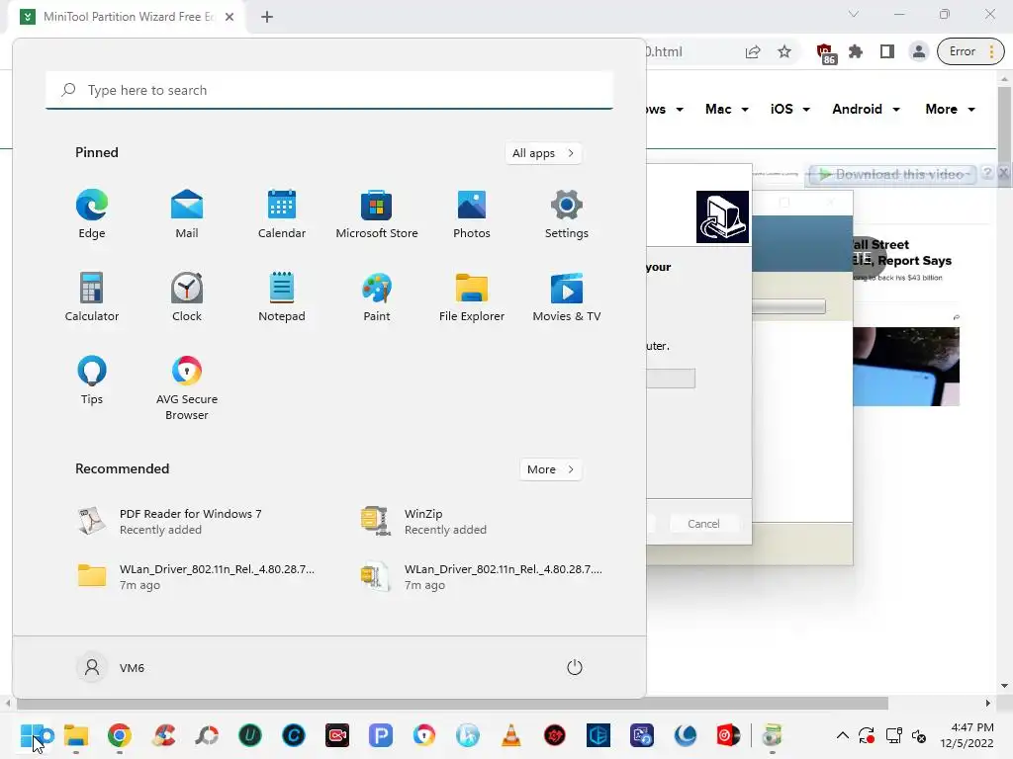The height and width of the screenshot is (759, 1013).
Task: Open Edge from pinned apps
Action: click(92, 214)
